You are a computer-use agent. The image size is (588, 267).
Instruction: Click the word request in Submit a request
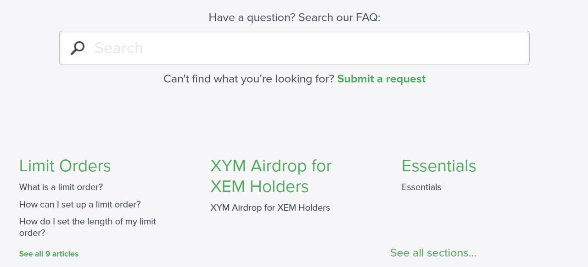406,79
